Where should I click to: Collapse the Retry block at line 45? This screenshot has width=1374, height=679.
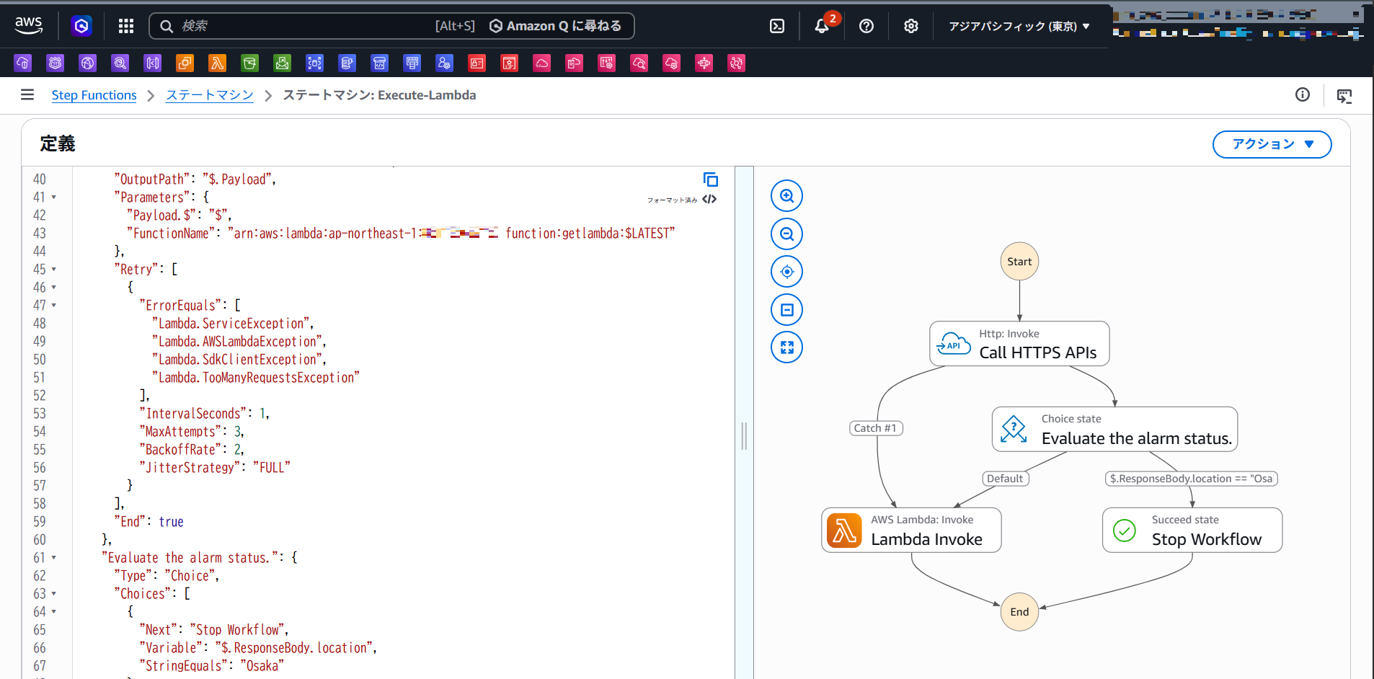54,270
